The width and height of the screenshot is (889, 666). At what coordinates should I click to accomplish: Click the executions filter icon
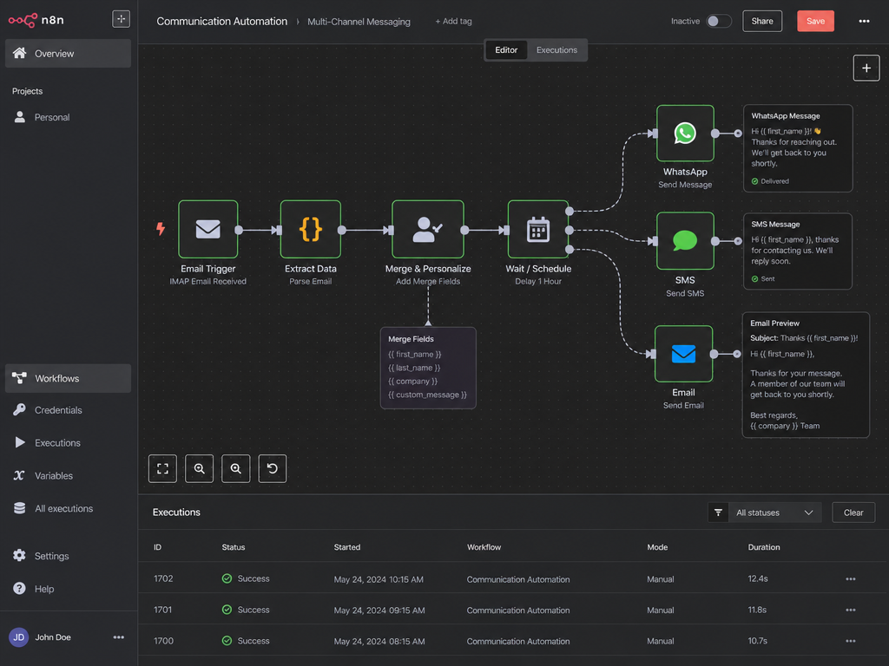[x=718, y=513]
